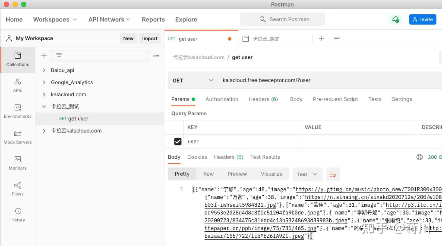Viewport: 442px width, 246px height.
Task: Open the Environments panel
Action: click(17, 111)
